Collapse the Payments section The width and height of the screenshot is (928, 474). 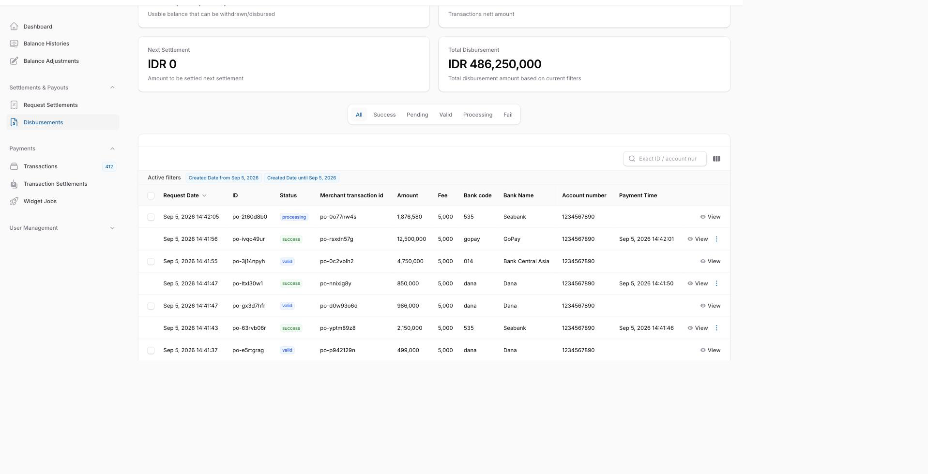pos(112,148)
